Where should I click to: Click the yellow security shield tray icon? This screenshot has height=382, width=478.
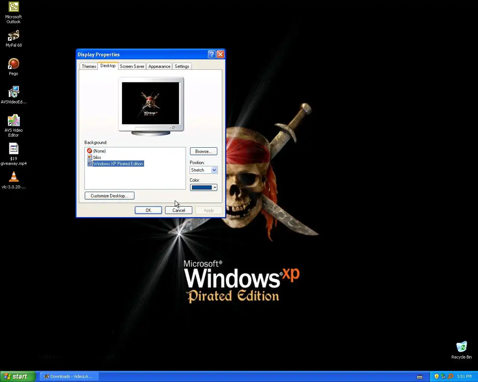[x=437, y=376]
